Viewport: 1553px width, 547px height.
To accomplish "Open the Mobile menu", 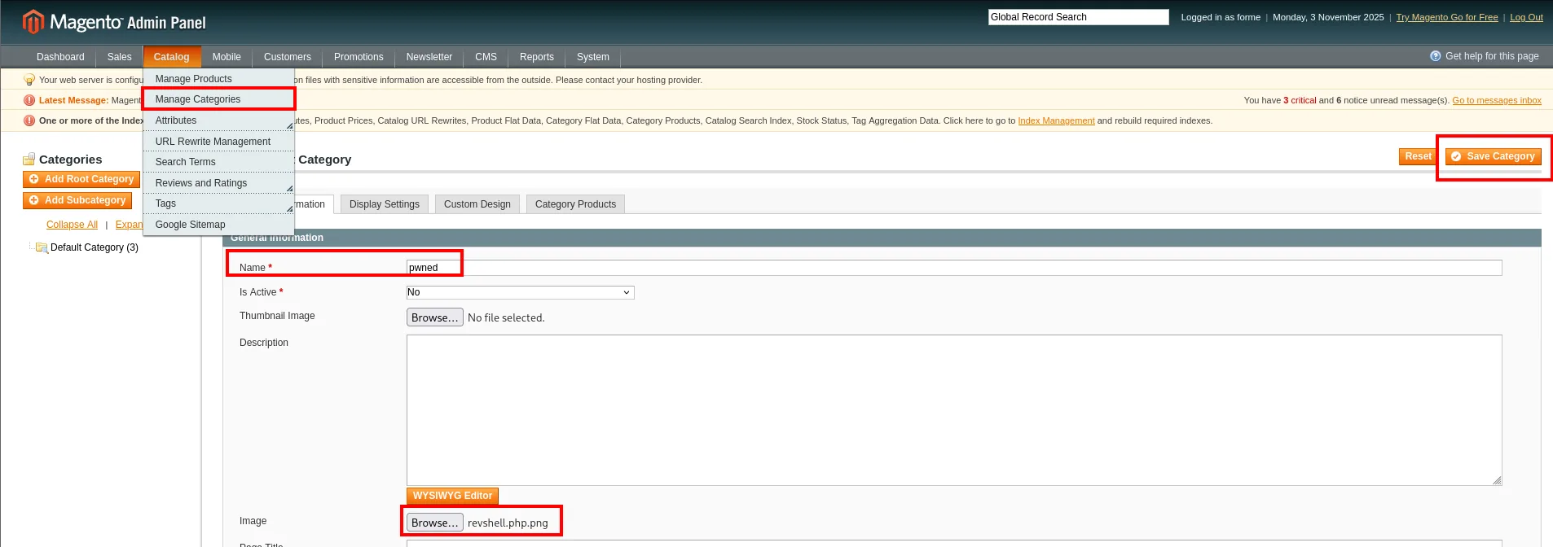I will point(227,57).
